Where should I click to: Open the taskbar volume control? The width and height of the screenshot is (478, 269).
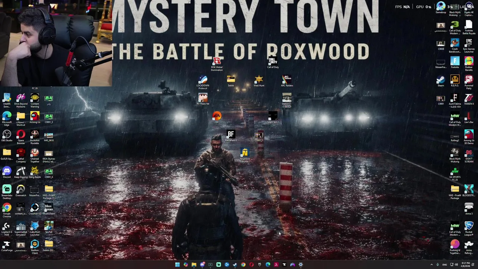(456, 265)
